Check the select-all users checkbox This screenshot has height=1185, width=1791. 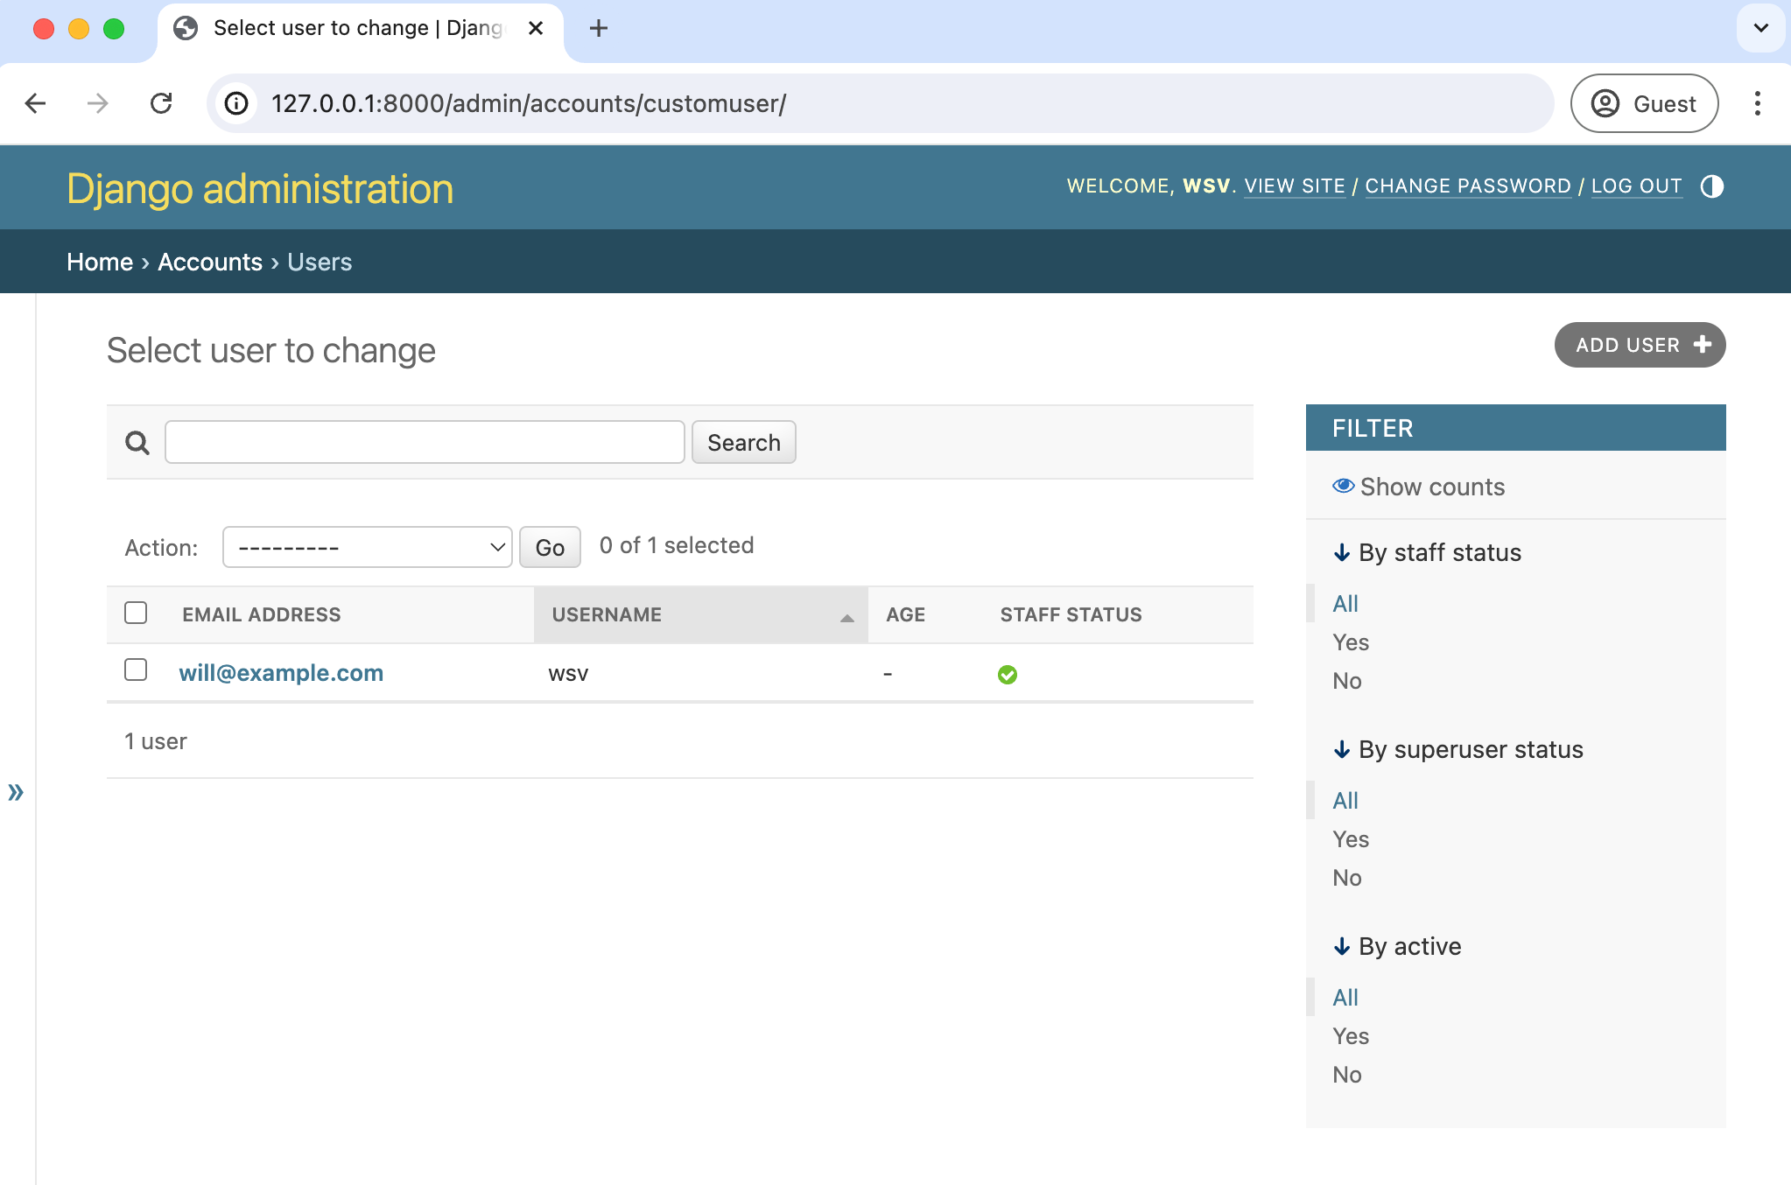[136, 613]
